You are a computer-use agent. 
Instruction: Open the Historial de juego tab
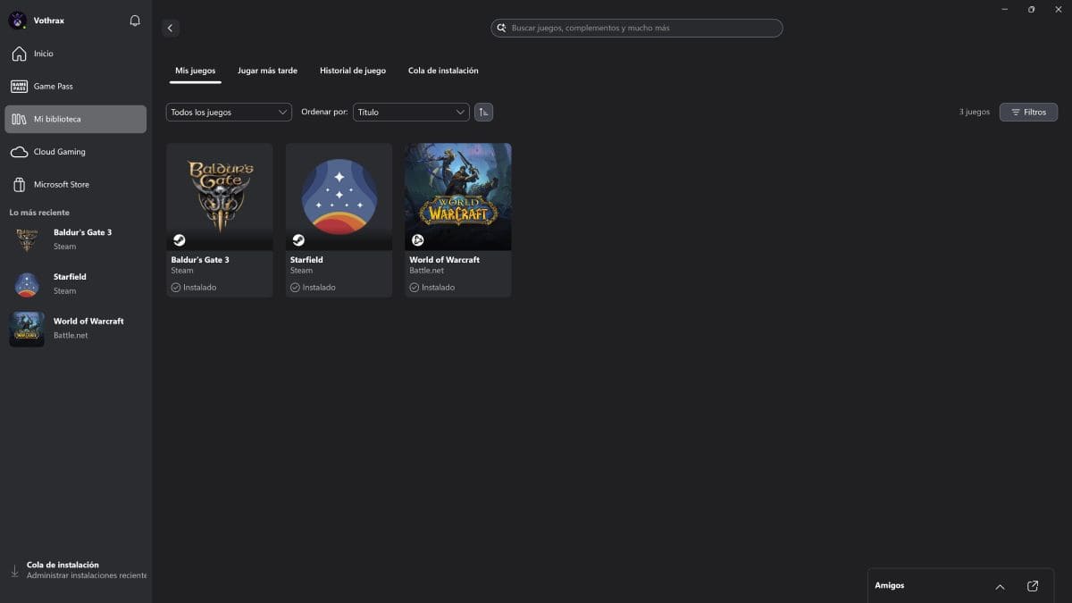352,70
